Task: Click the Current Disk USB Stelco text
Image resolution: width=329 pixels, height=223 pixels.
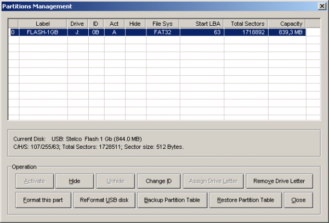Action: 77,139
